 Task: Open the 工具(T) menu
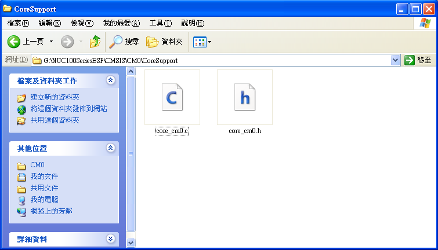[161, 23]
